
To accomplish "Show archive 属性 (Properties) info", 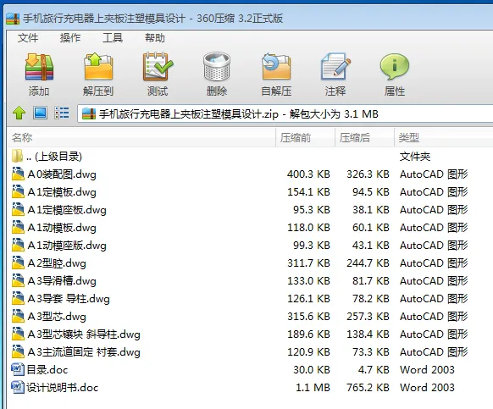I will pyautogui.click(x=394, y=66).
